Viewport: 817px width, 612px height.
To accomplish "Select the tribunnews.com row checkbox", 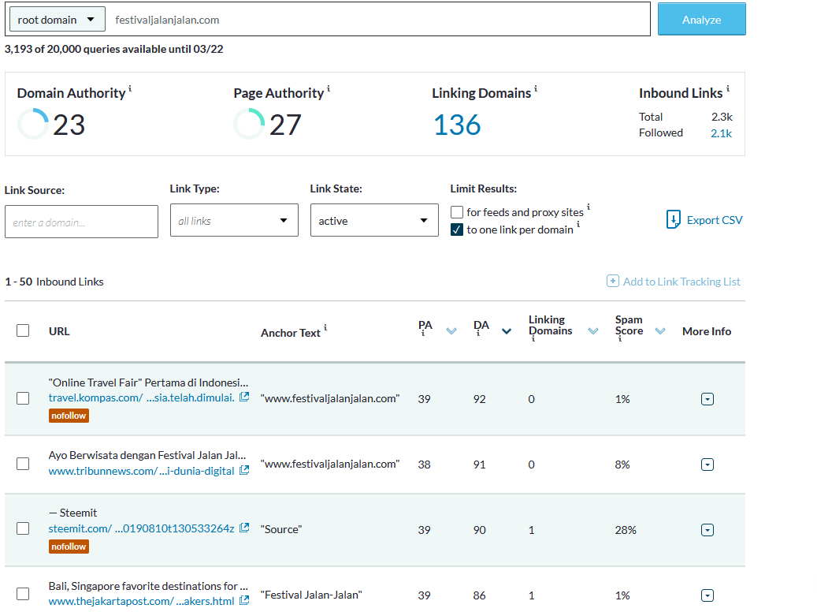I will pyautogui.click(x=23, y=463).
